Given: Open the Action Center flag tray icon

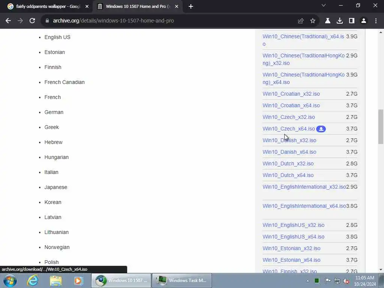Looking at the screenshot, I should (327, 281).
